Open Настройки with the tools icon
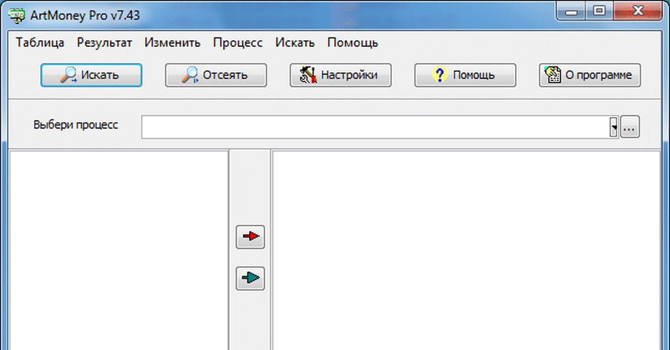 (x=341, y=75)
